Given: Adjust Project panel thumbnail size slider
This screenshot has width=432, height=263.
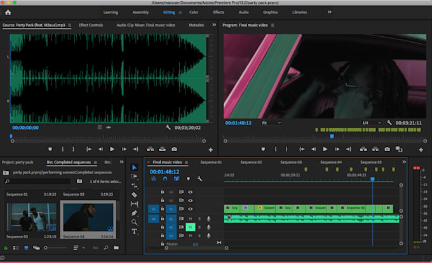Looking at the screenshot, I should [x=46, y=248].
